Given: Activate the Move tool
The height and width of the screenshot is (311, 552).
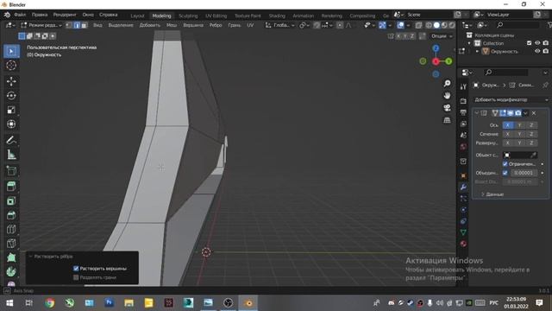Looking at the screenshot, I should tap(11, 81).
